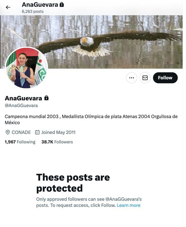
Task: Click the location pin icon by CONADE
Action: point(8,132)
